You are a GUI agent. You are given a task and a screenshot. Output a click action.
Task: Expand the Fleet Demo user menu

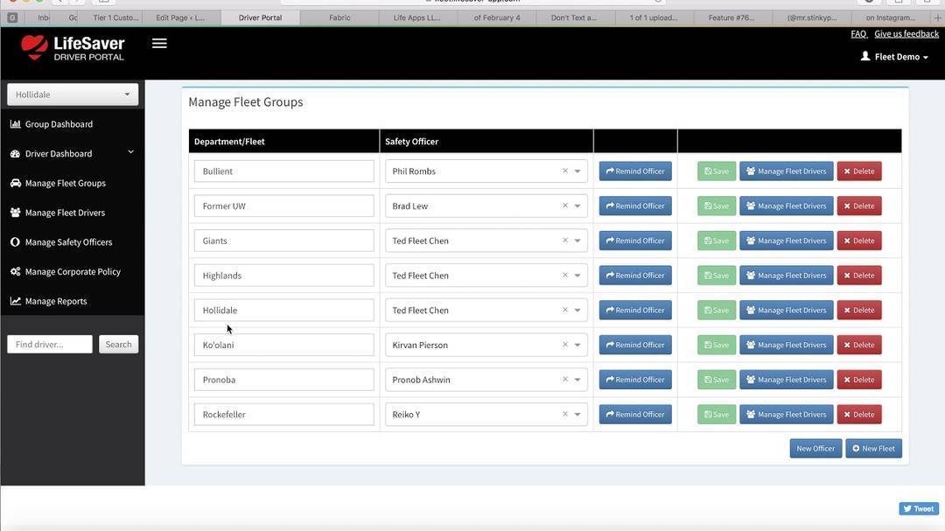[x=895, y=57]
